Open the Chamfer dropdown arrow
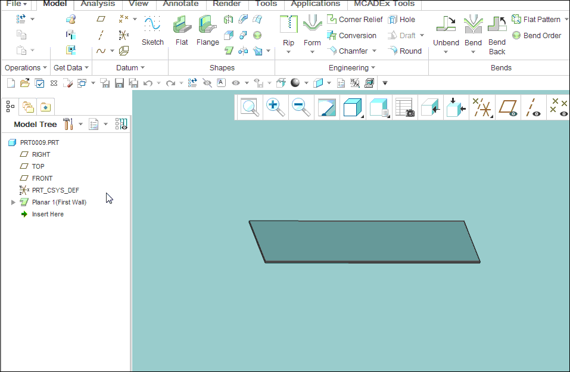 click(x=375, y=51)
